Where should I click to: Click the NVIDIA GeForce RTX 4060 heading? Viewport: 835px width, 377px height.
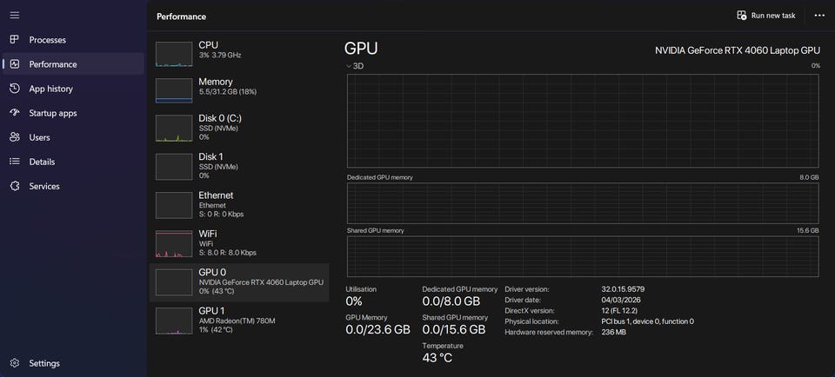[738, 50]
